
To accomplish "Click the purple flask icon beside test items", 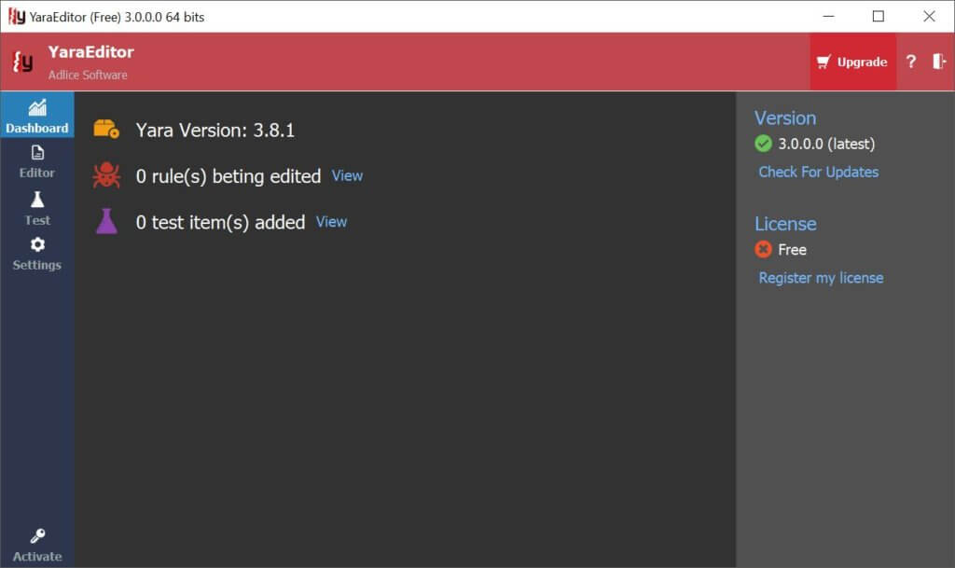I will pos(105,221).
